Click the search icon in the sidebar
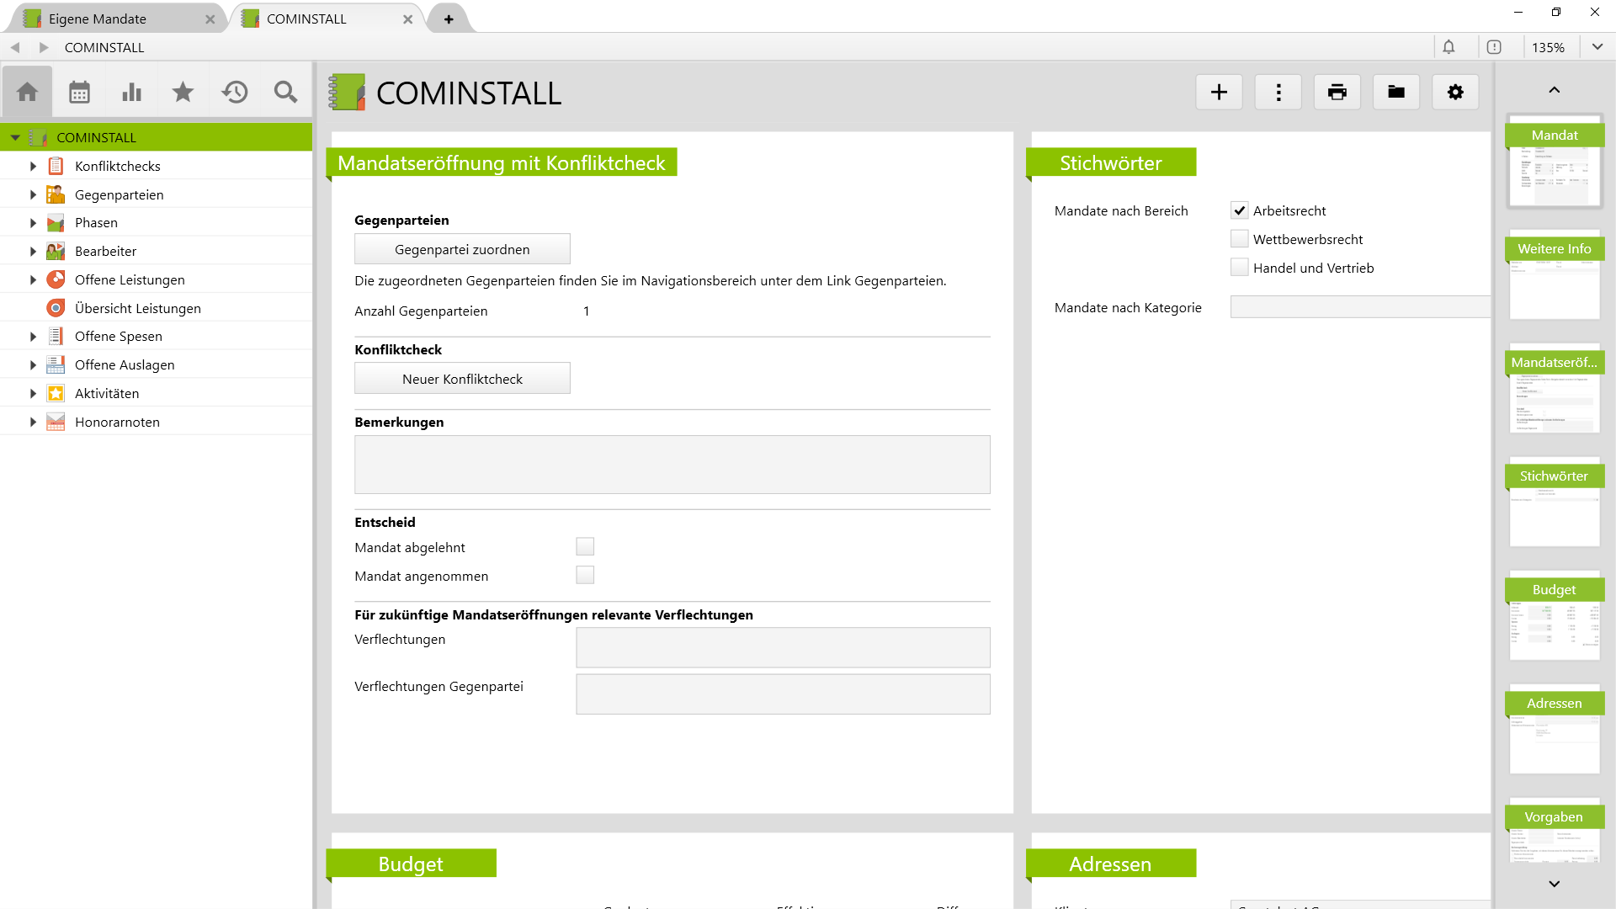Viewport: 1616px width, 909px height. click(285, 91)
